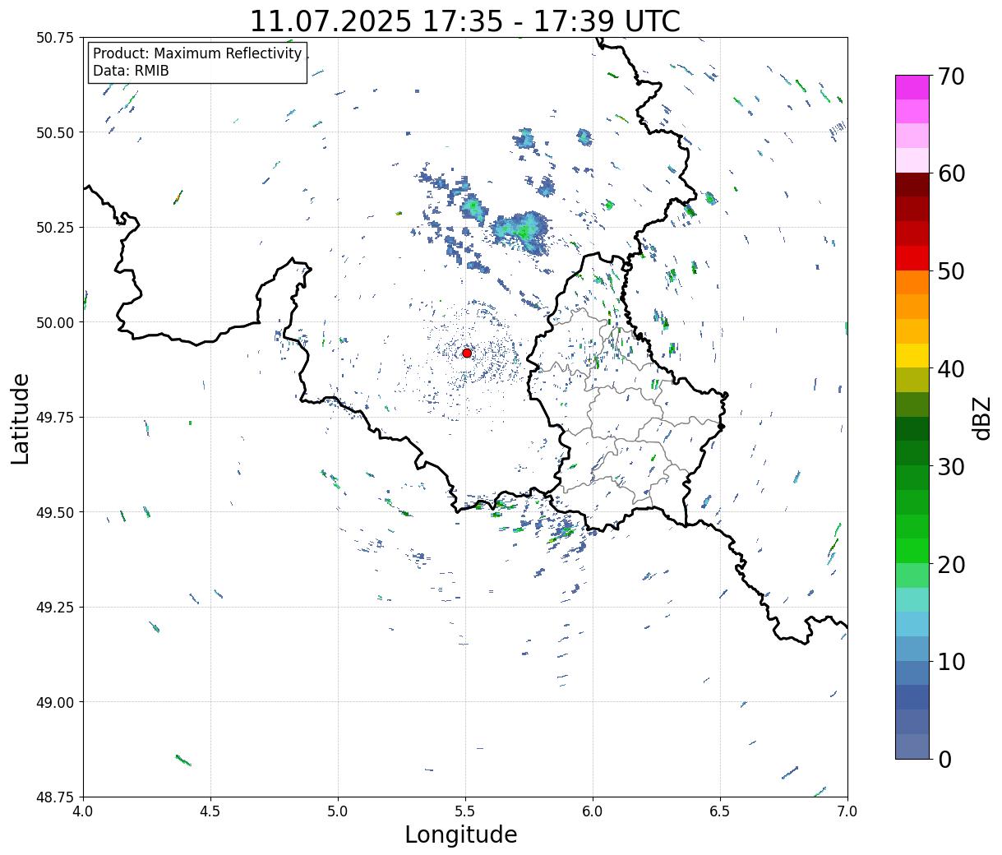Click the colorbar tick label 60

point(951,173)
